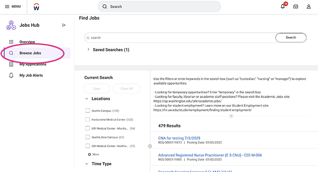Click the Find Jobs search input
Viewport: 318px width, 172px height.
[180, 38]
